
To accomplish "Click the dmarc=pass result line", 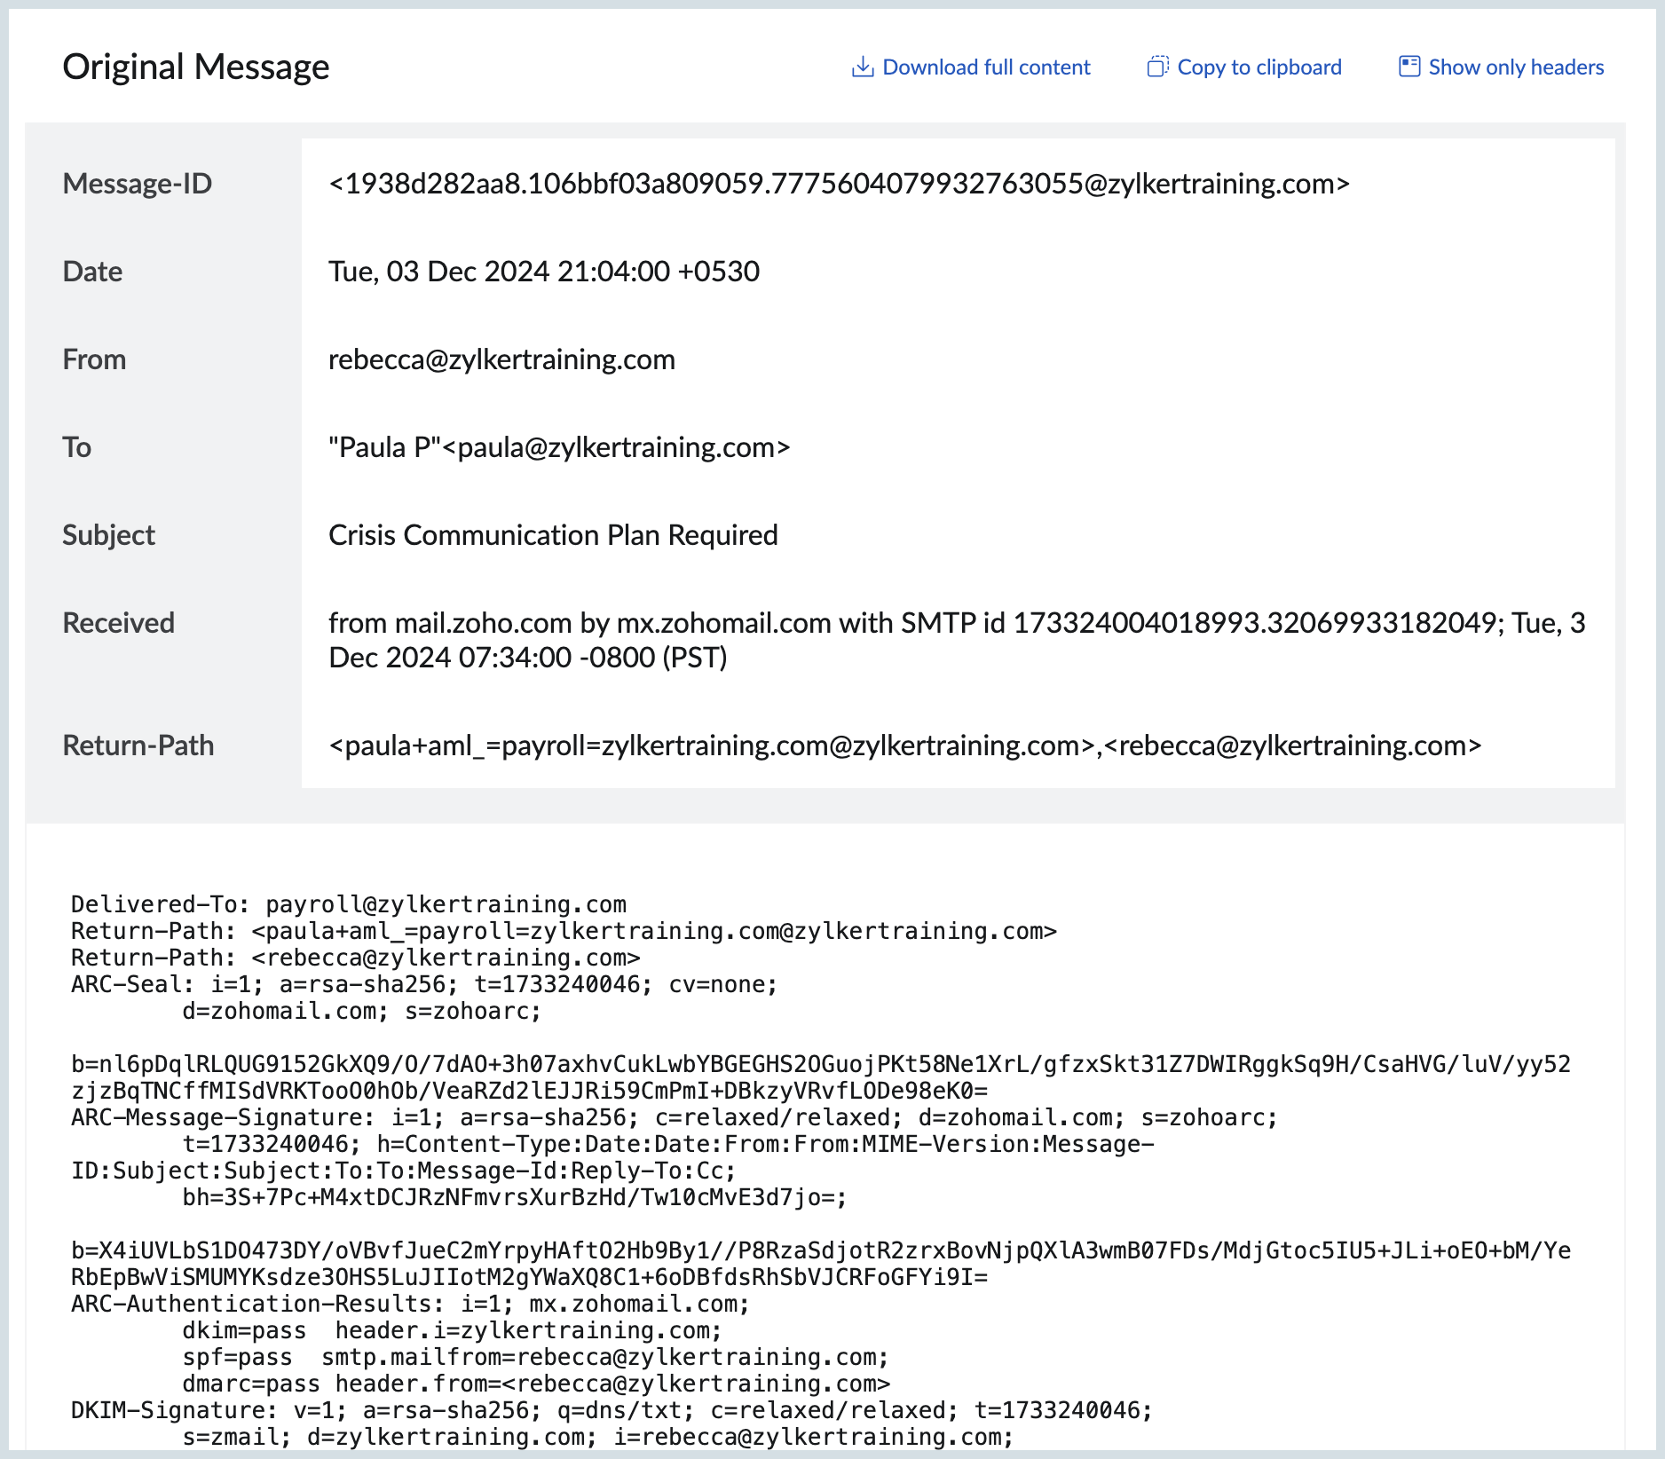I will pos(536,1384).
